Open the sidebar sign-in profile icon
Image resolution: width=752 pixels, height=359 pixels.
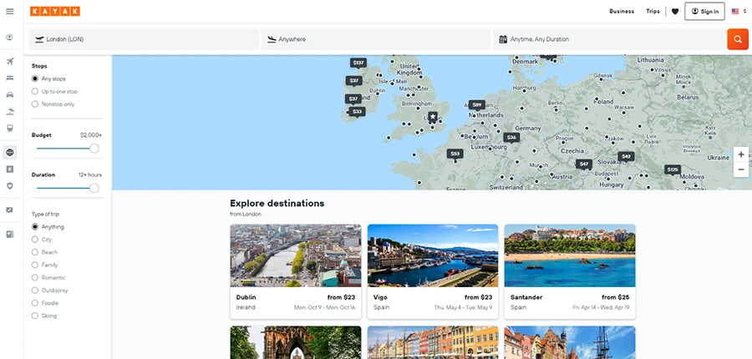(9, 38)
